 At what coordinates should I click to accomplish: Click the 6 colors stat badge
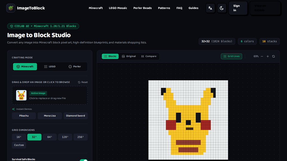click(x=247, y=41)
